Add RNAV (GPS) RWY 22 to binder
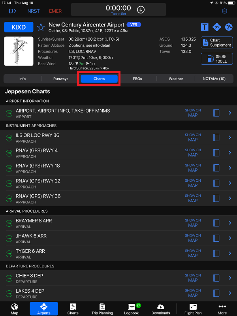This screenshot has height=316, width=237. click(x=216, y=183)
